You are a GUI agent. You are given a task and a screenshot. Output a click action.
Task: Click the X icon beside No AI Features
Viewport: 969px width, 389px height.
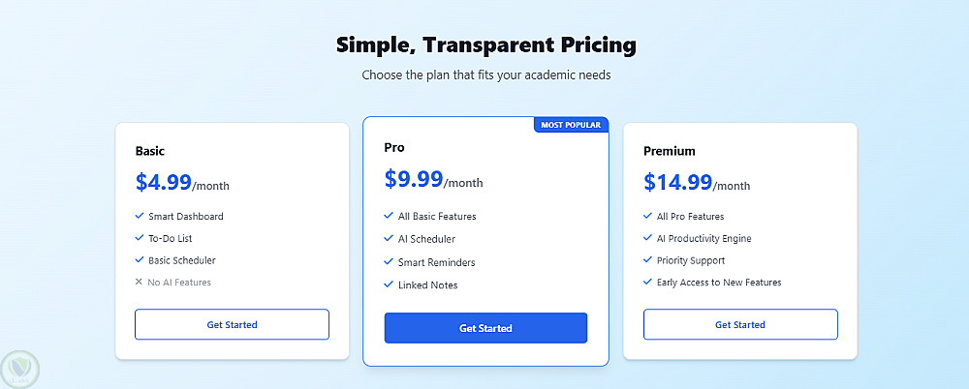[x=140, y=283]
